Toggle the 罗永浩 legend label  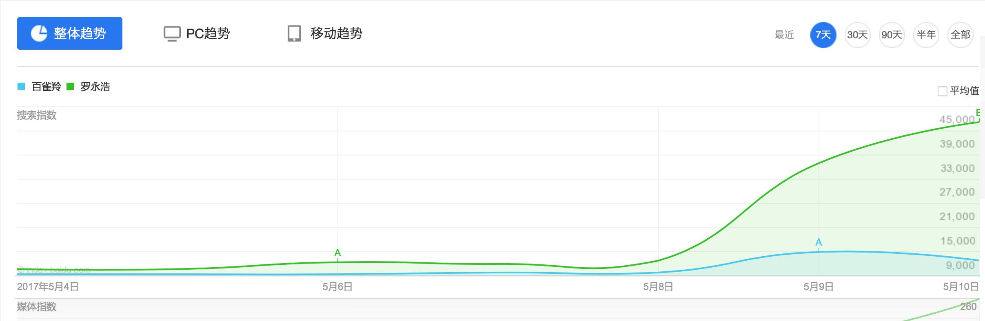[95, 87]
